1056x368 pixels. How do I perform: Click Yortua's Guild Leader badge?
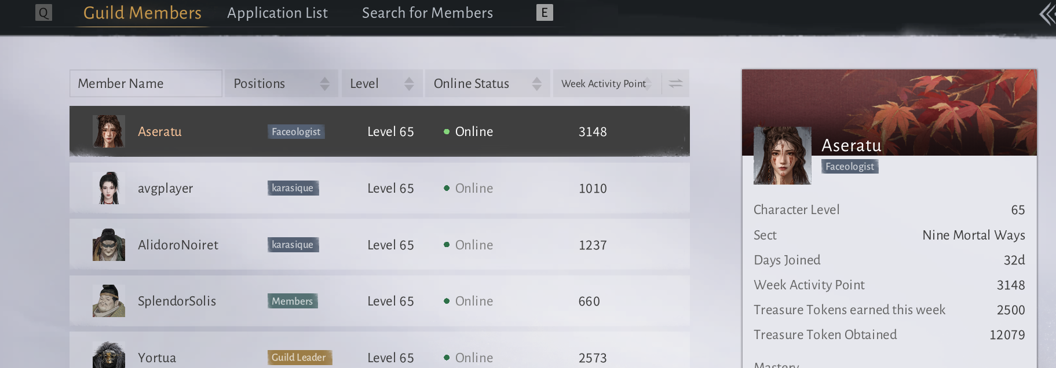pos(299,358)
